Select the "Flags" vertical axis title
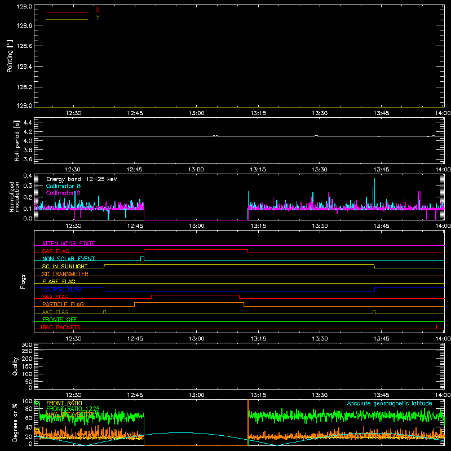Screen dimensions: 451x451 23,281
